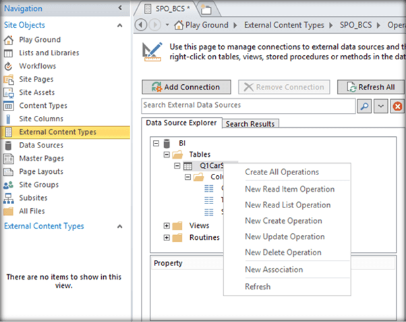Go back with navigation arrow
This screenshot has height=322, width=406.
141,25
